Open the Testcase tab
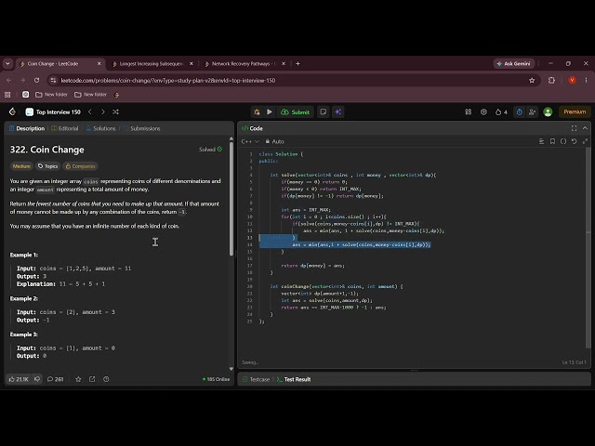The image size is (595, 446). pos(257,379)
